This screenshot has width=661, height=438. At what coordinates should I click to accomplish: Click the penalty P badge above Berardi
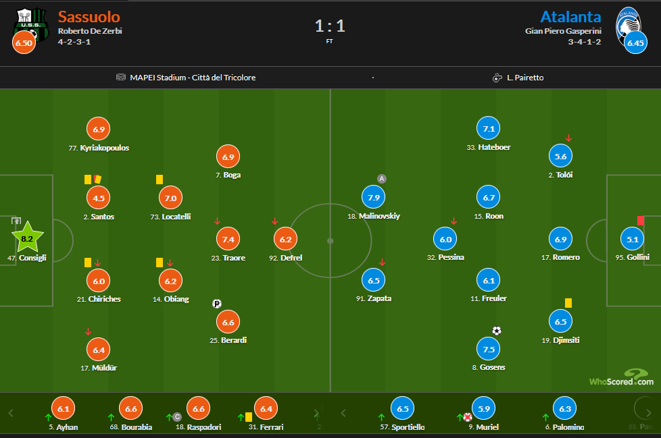[x=217, y=303]
